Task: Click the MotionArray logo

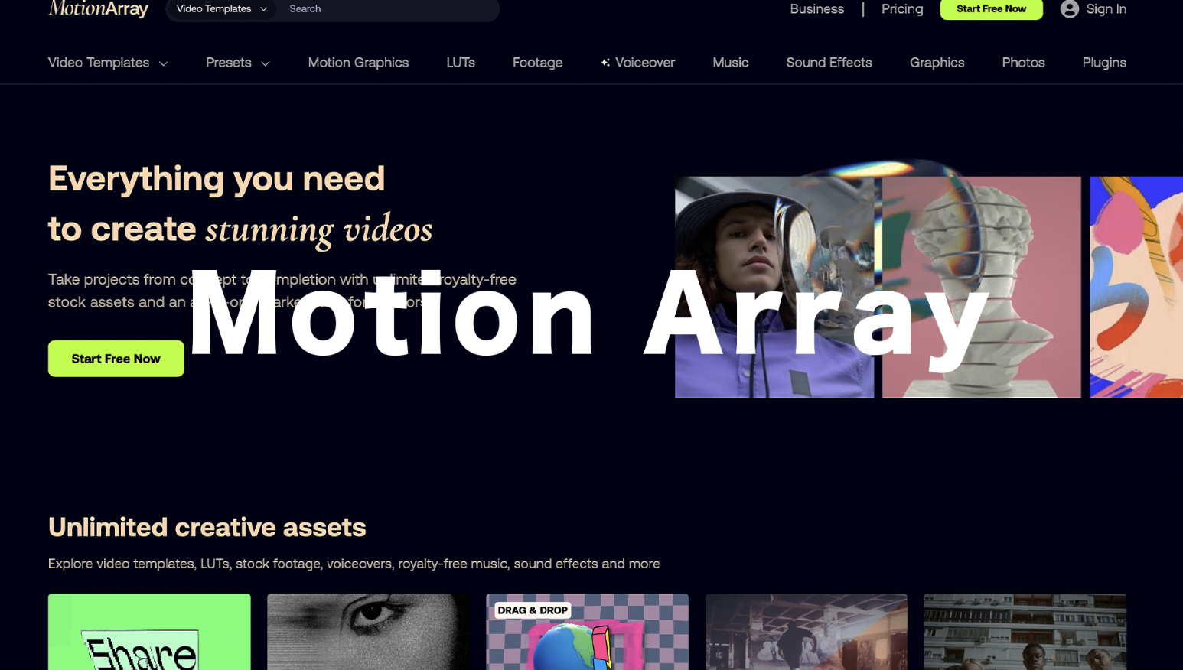Action: tap(98, 9)
